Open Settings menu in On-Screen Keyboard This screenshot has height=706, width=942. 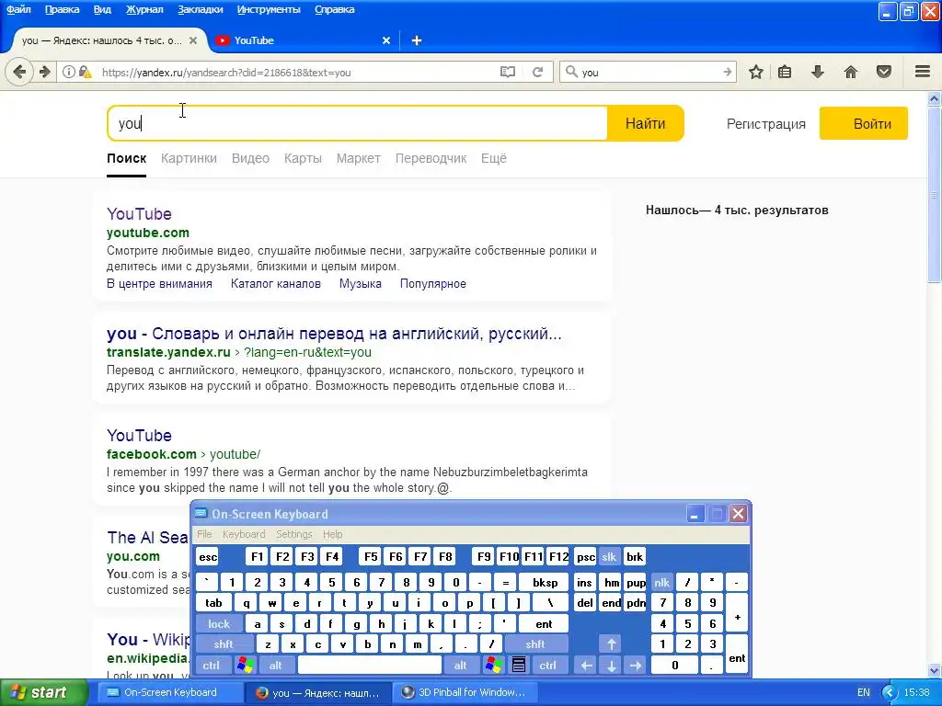(x=293, y=534)
